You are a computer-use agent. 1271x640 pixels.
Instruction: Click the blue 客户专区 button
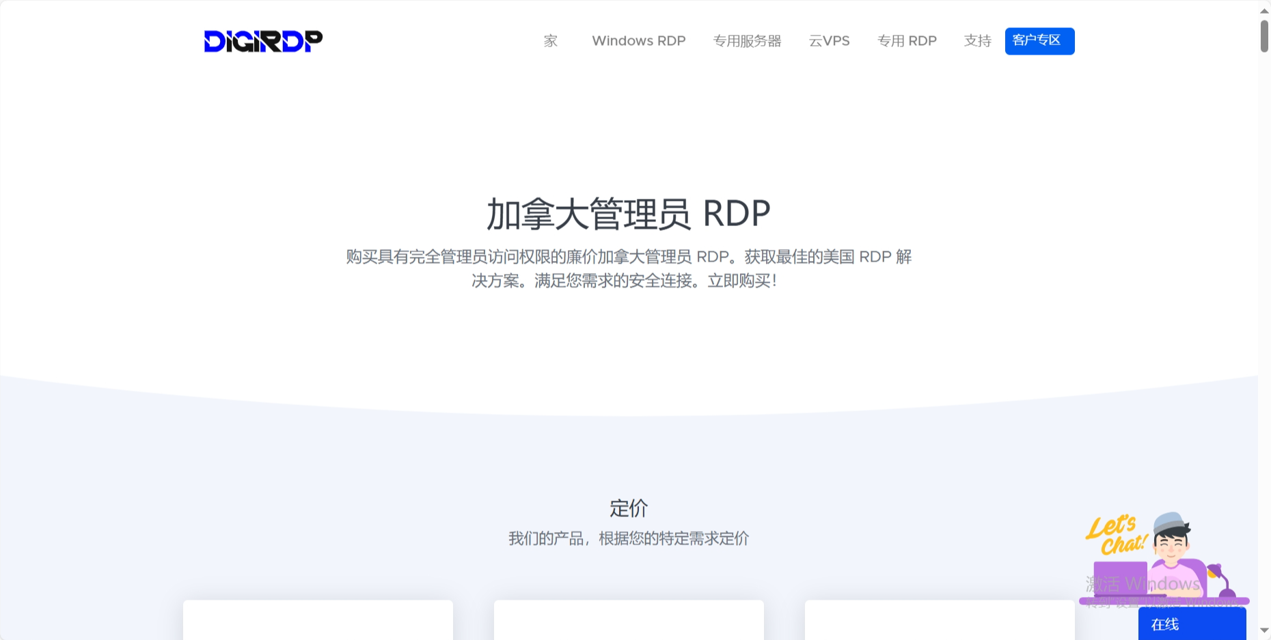(x=1039, y=41)
